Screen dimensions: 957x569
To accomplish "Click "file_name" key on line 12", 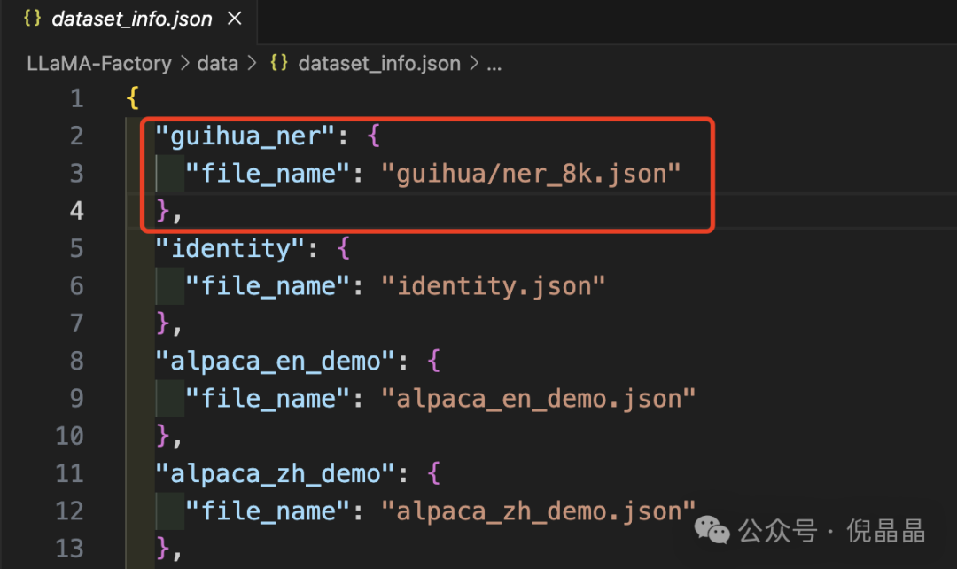I will click(268, 511).
